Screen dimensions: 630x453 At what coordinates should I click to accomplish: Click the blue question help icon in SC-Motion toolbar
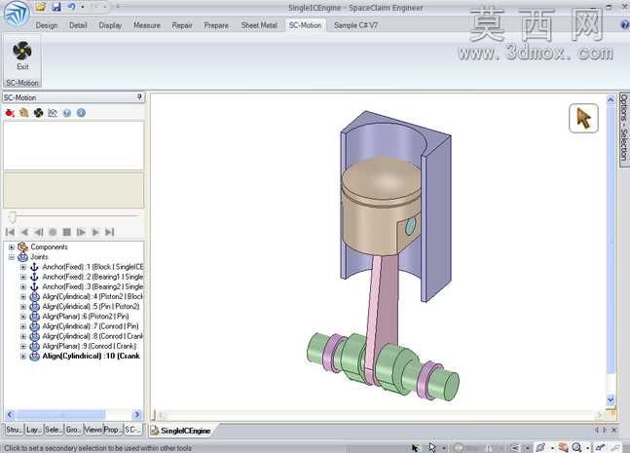tap(66, 113)
